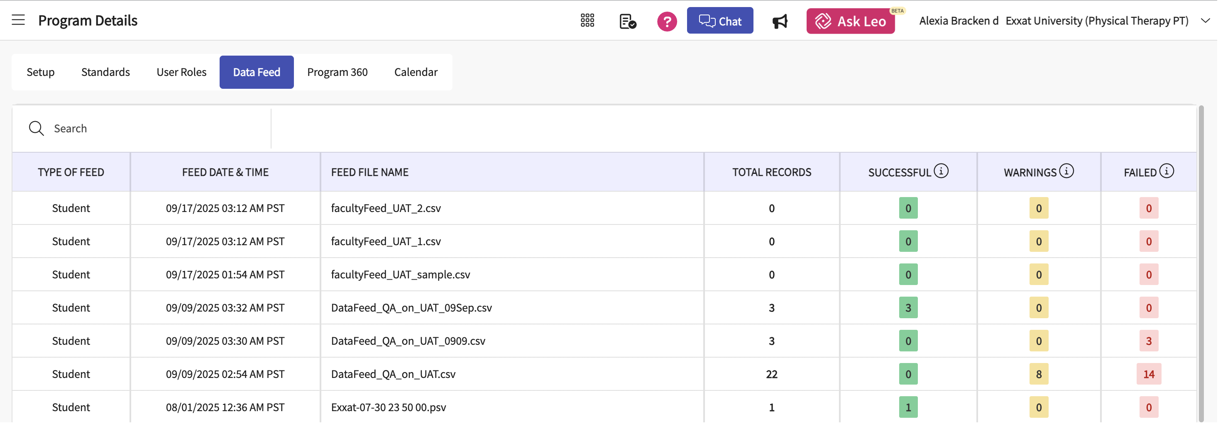Click the announcements megaphone icon
This screenshot has width=1218, height=424.
coord(780,21)
